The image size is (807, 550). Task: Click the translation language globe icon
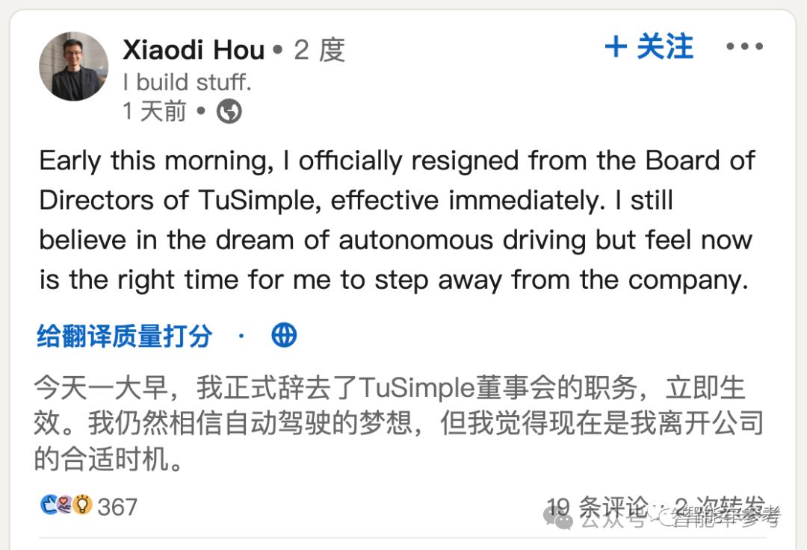point(284,336)
